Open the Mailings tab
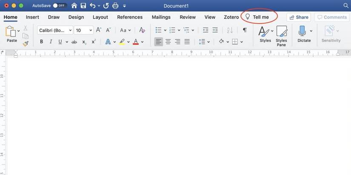This screenshot has width=351, height=175. (x=161, y=17)
